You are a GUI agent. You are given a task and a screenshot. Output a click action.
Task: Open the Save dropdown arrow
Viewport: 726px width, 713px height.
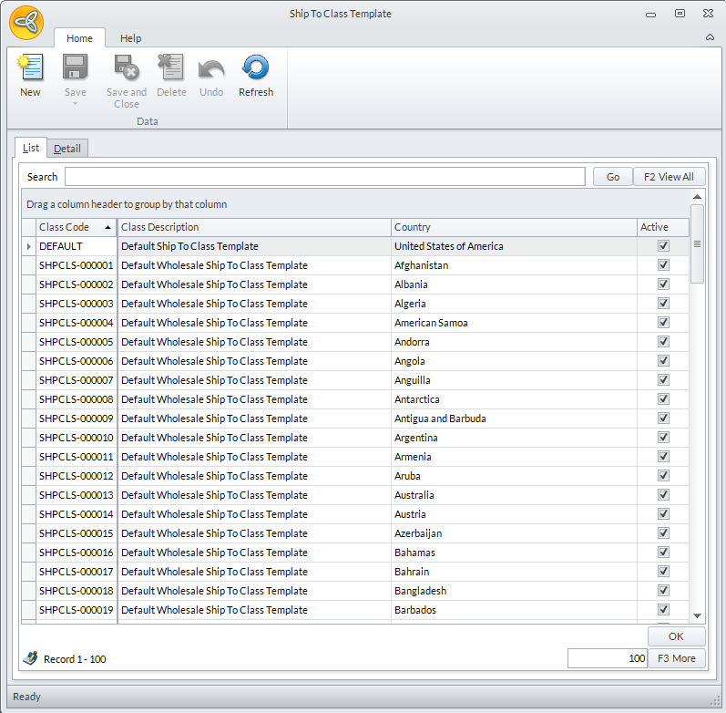click(75, 103)
